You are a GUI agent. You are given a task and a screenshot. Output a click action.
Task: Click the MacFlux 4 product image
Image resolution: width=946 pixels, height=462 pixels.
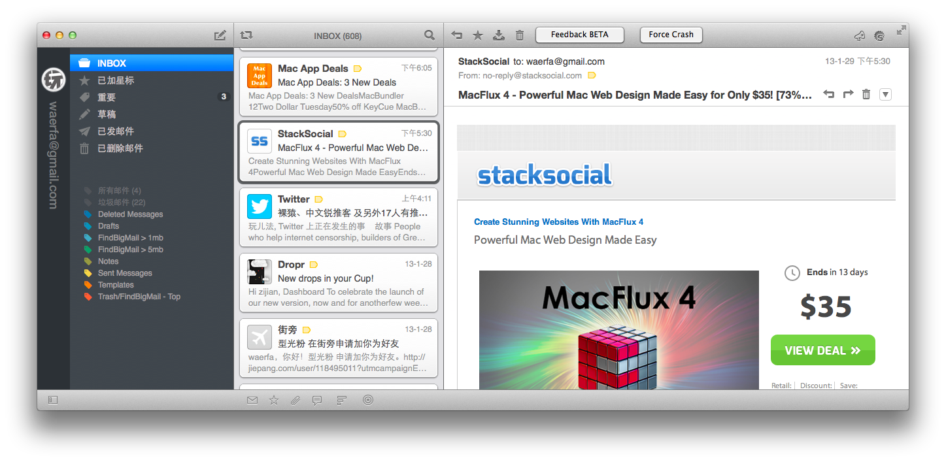618,330
